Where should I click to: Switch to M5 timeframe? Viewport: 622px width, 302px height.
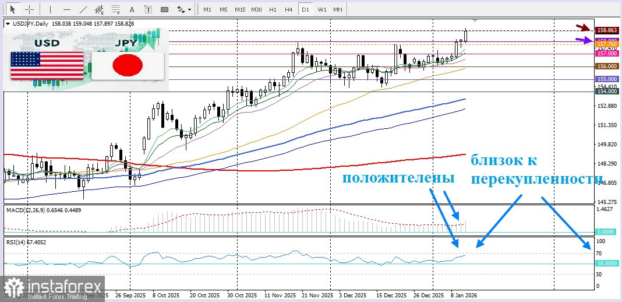pyautogui.click(x=223, y=9)
